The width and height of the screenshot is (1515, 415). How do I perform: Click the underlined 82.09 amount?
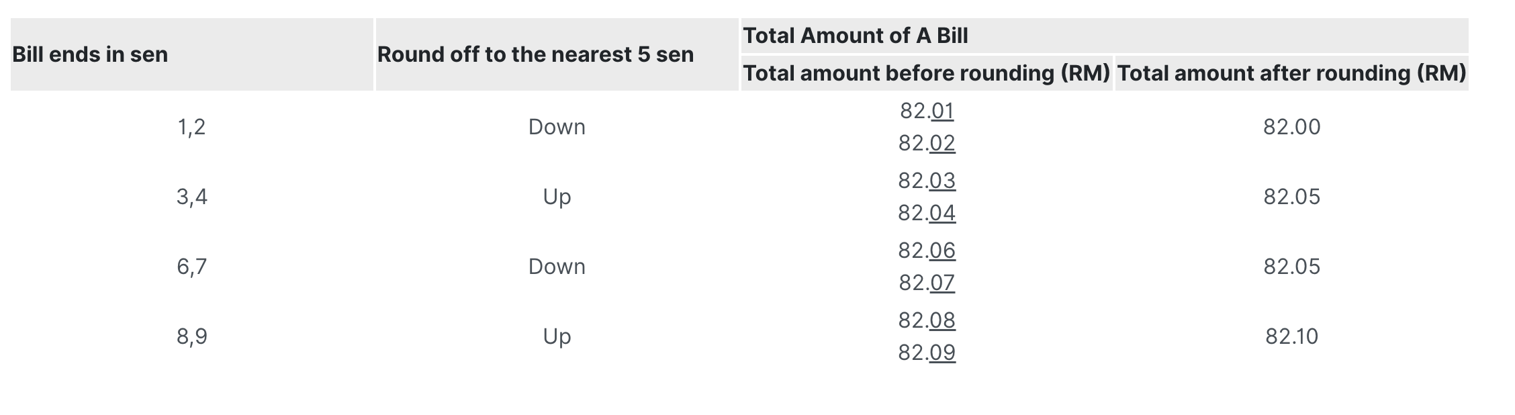[x=927, y=353]
